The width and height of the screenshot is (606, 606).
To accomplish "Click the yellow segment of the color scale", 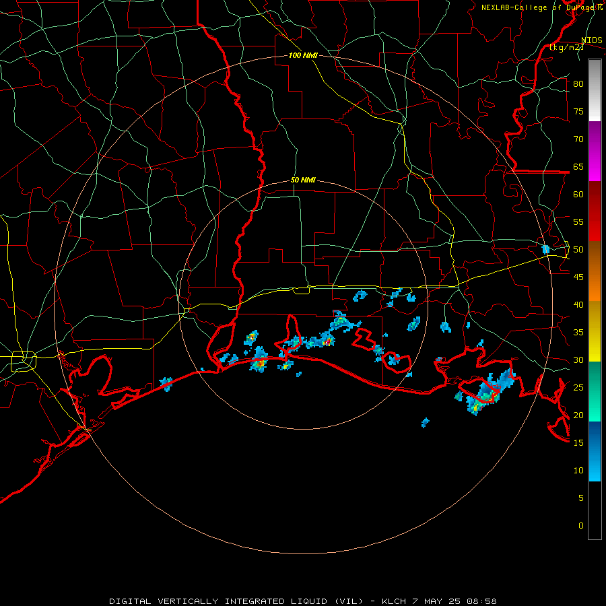I will [x=595, y=331].
